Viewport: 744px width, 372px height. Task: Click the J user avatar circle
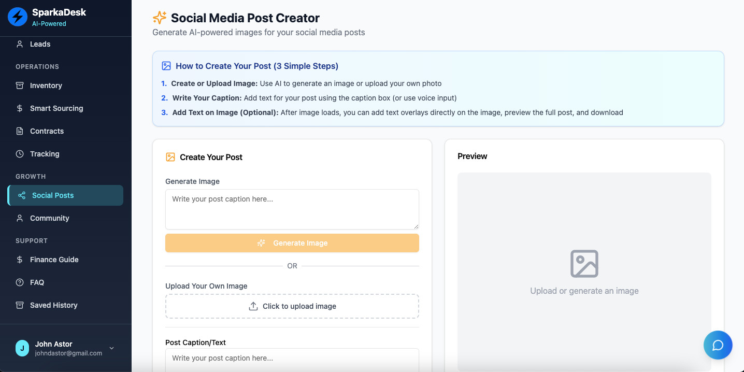tap(22, 348)
